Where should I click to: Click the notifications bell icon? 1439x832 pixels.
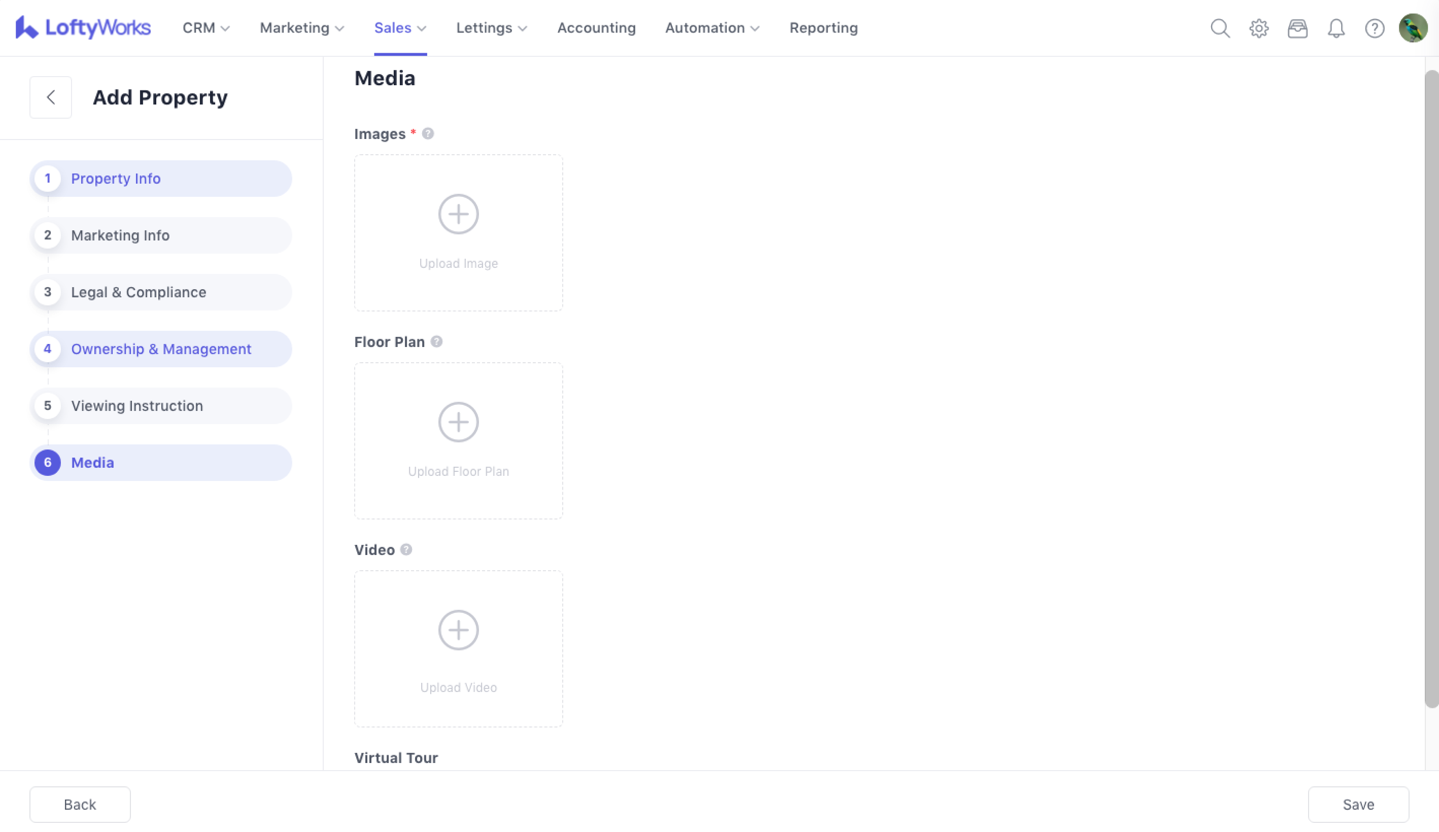click(x=1335, y=28)
